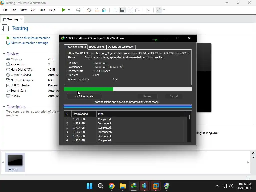Click the message log icon in status bar
Screen dimensions: 256x192
(248, 177)
